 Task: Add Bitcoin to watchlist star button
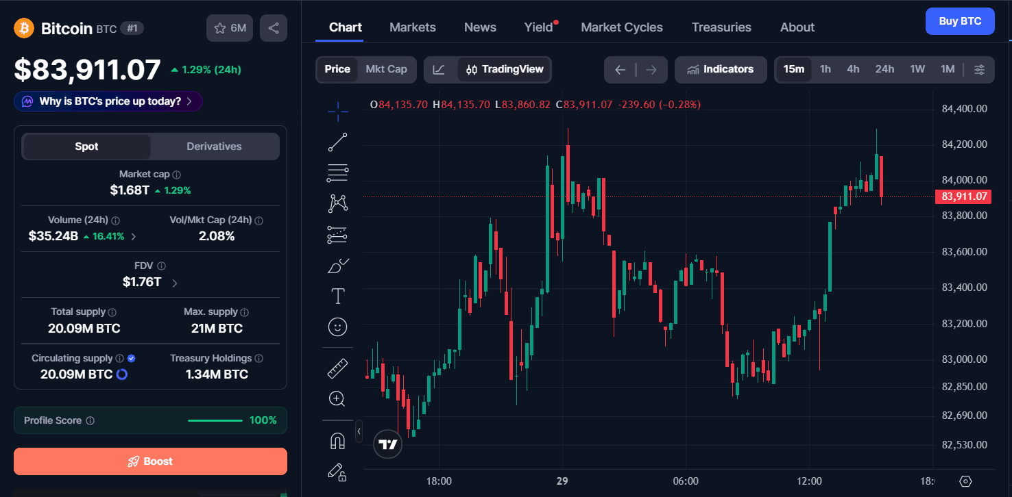tap(230, 28)
